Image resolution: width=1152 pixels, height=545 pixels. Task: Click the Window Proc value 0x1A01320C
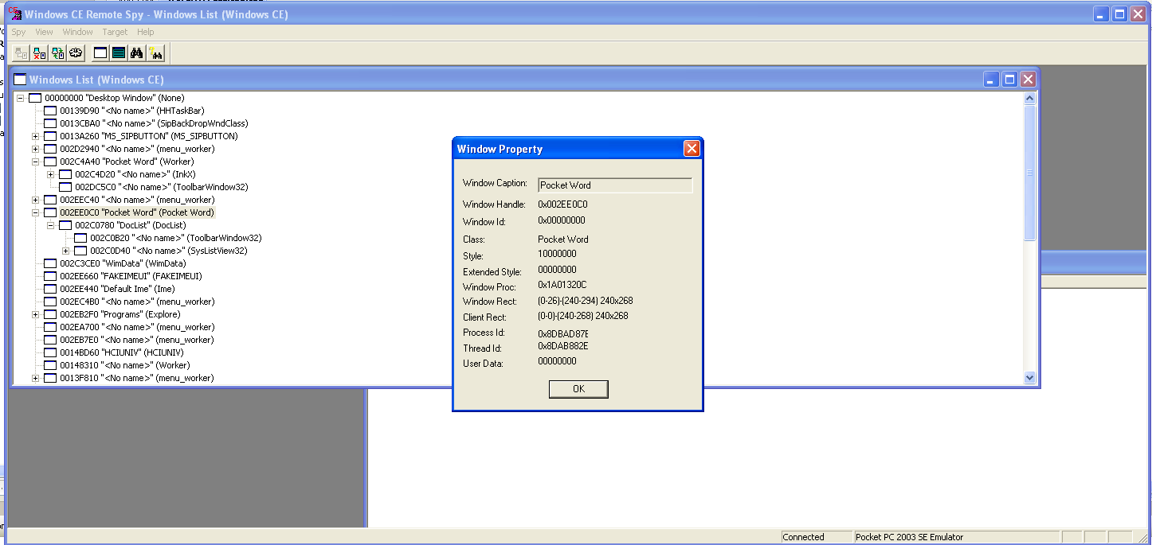pos(562,286)
